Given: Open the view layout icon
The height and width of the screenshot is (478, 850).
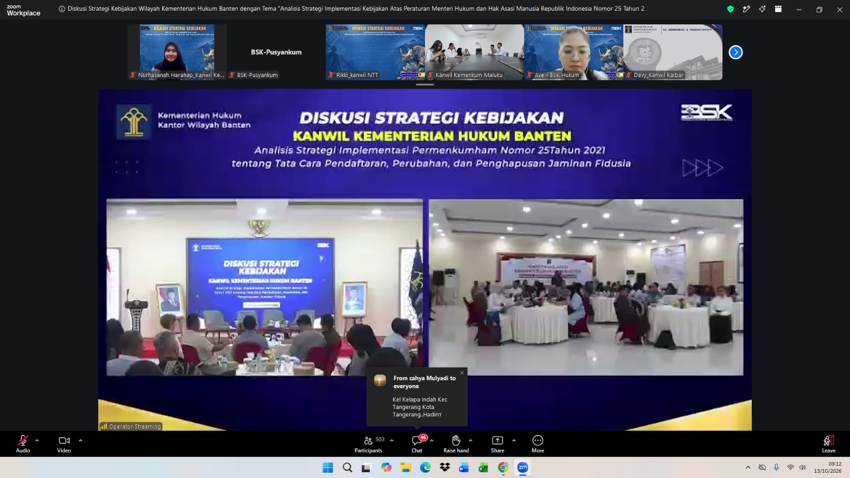Looking at the screenshot, I should point(778,9).
